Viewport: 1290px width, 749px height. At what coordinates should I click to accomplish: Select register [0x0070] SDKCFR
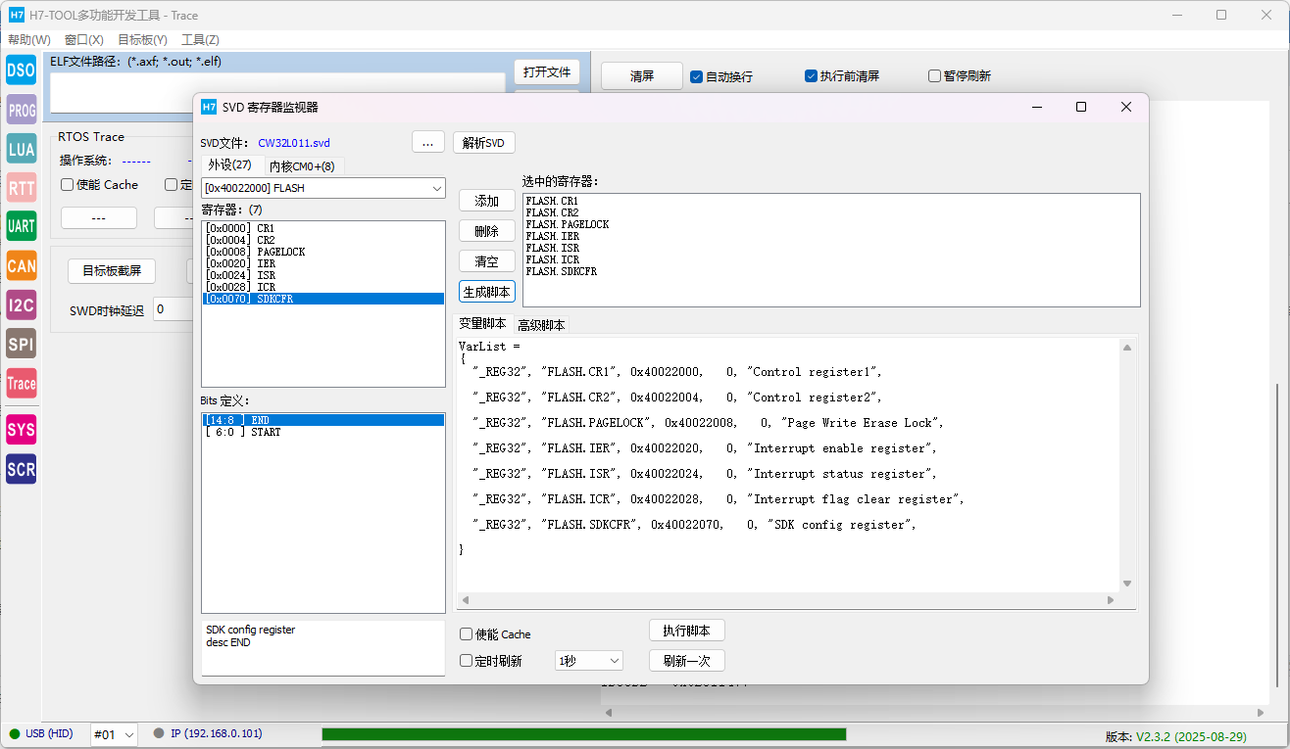(322, 299)
